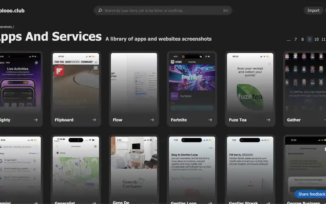Open the Gentler Loop screenshot thumbnail
Image resolution: width=326 pixels, height=204 pixels.
pos(192,167)
